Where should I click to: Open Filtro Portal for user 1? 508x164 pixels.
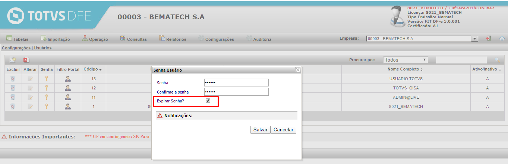[68, 106]
